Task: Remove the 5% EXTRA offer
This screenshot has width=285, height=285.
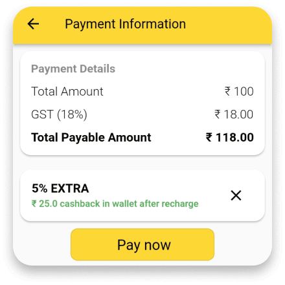Action: click(x=236, y=195)
